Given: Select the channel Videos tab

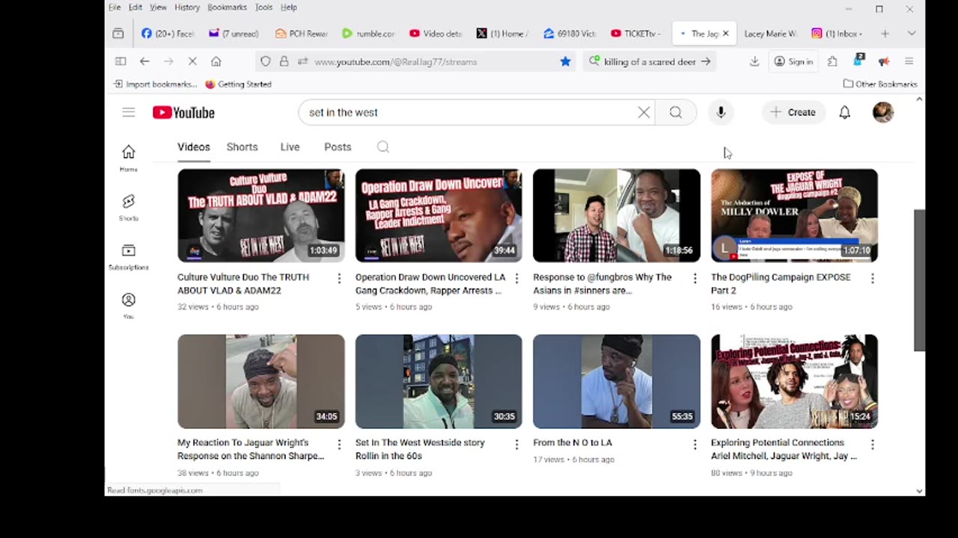Looking at the screenshot, I should (x=194, y=147).
